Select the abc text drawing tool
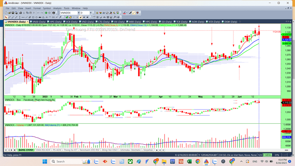295x166 pixels. click(x=40, y=17)
